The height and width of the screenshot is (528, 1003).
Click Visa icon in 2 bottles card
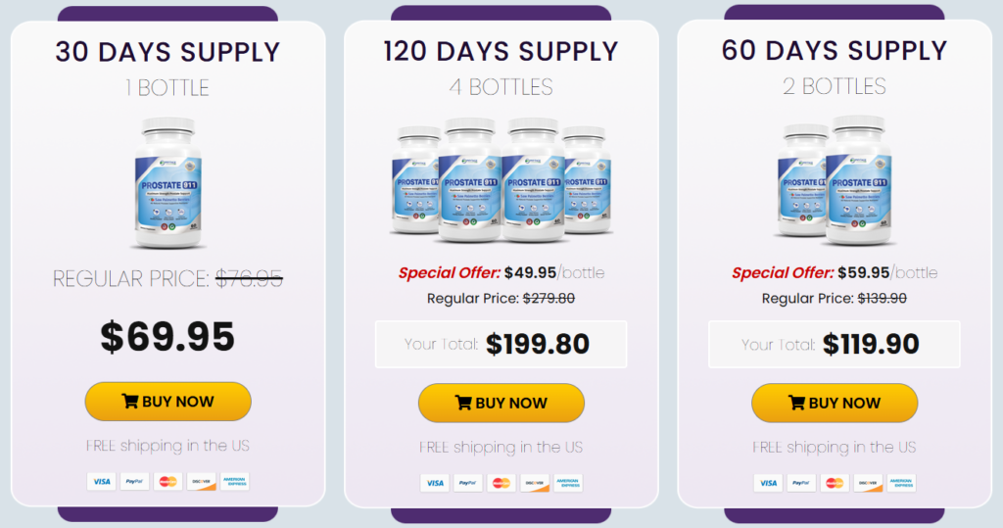coord(768,483)
